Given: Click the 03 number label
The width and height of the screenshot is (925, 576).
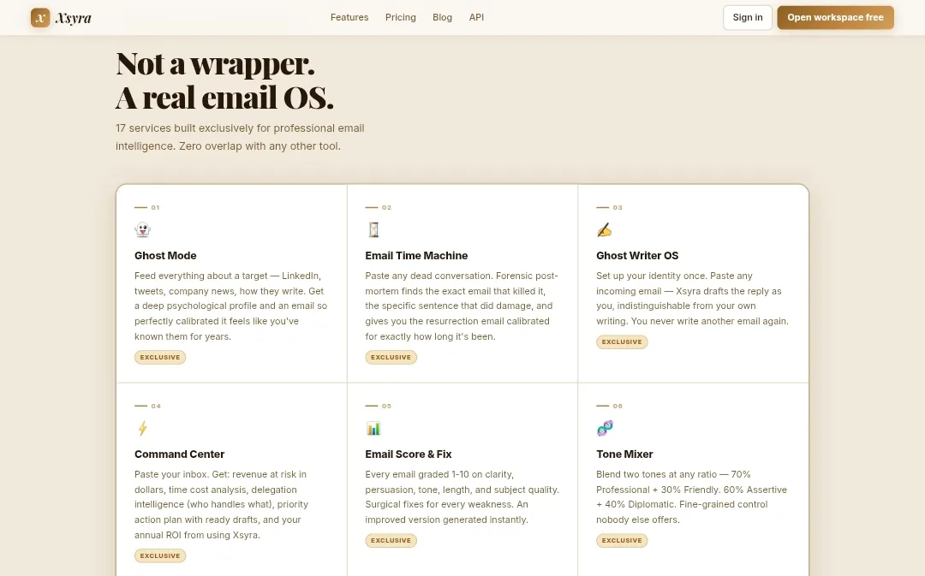Looking at the screenshot, I should coord(618,207).
